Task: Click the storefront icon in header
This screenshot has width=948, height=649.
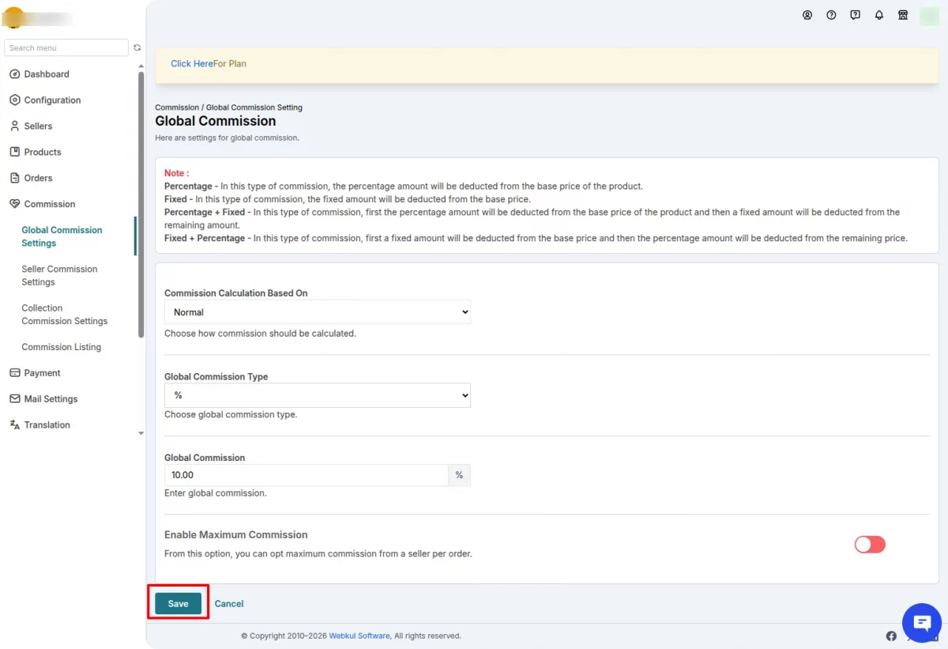Action: pos(903,15)
